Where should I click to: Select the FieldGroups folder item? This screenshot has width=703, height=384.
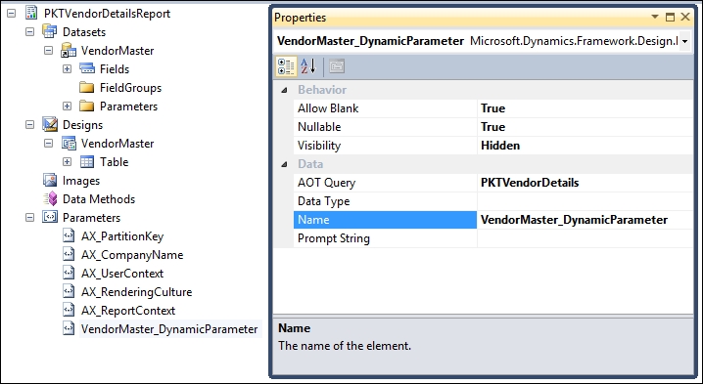pos(130,88)
